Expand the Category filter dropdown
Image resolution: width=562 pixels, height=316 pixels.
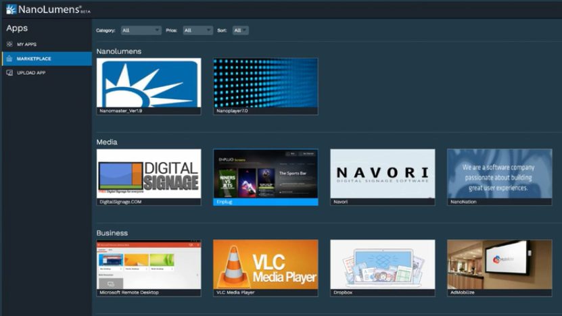pyautogui.click(x=141, y=30)
